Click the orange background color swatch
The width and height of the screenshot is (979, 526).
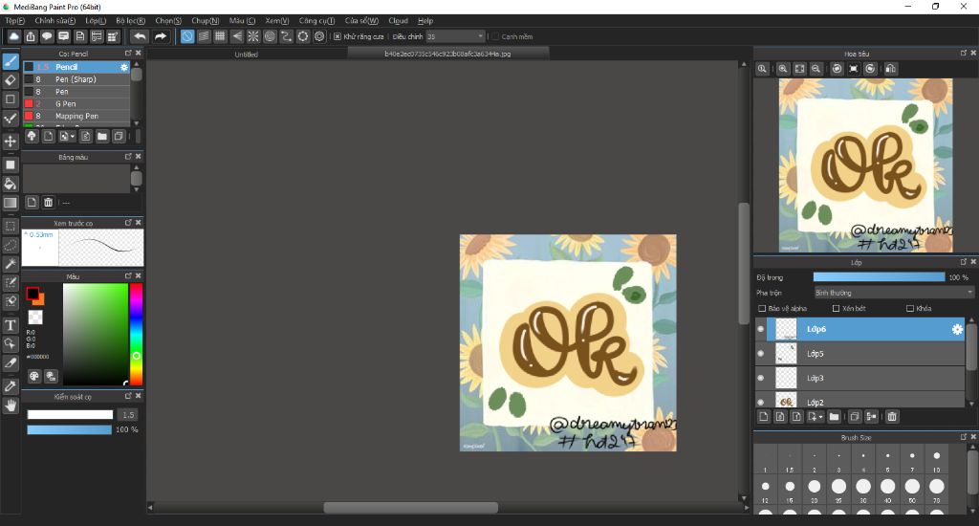(39, 300)
